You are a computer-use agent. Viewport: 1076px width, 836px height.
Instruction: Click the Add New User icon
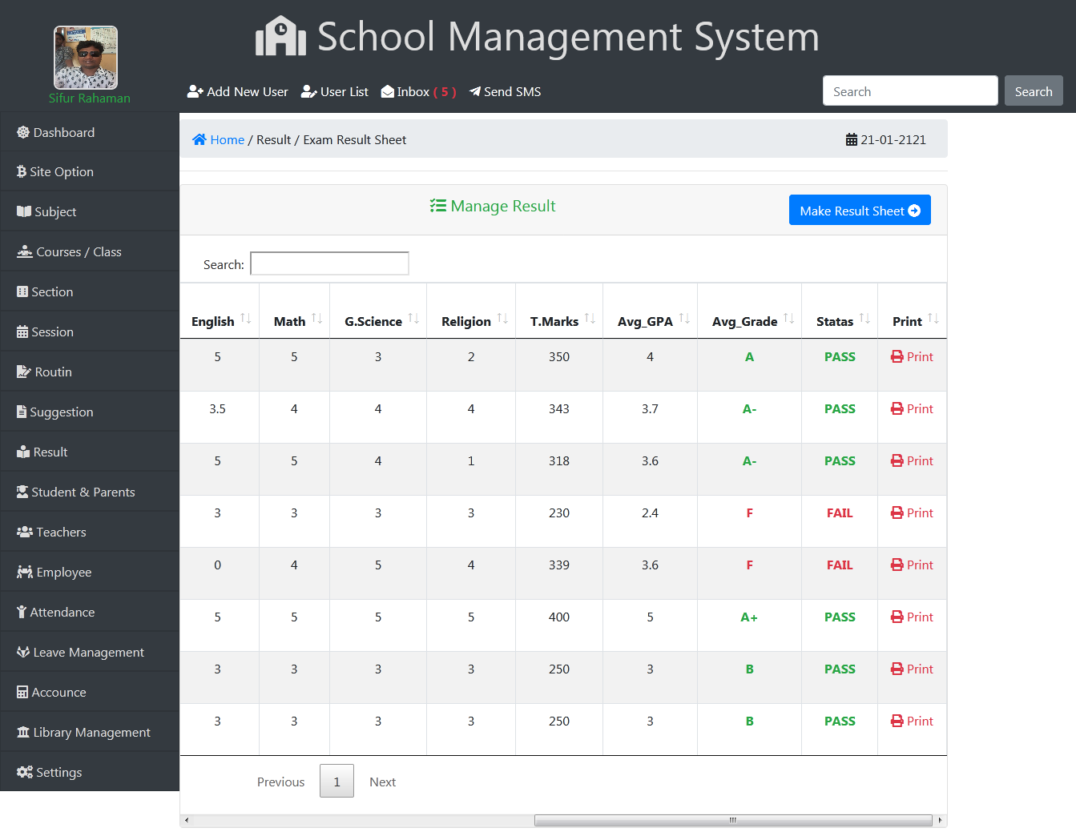[x=195, y=92]
